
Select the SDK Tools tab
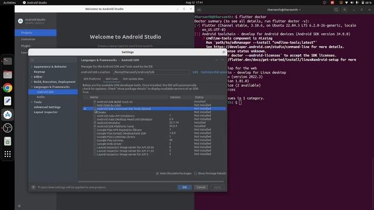click(112, 79)
